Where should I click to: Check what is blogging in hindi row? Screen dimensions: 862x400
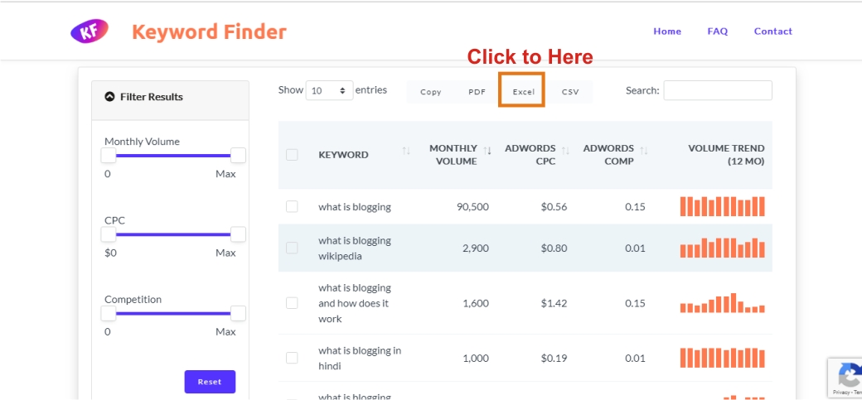coord(292,358)
